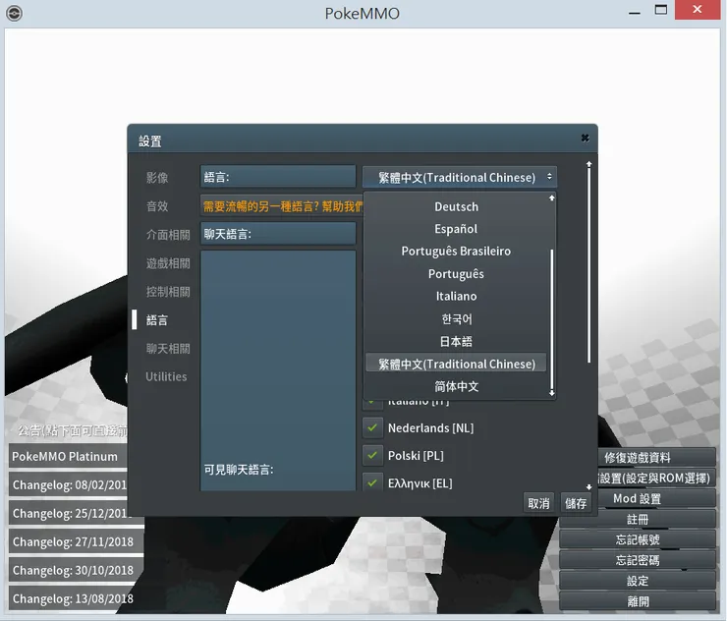
Task: Click the 設置(設定與ROM選擇) button
Action: tap(655, 479)
